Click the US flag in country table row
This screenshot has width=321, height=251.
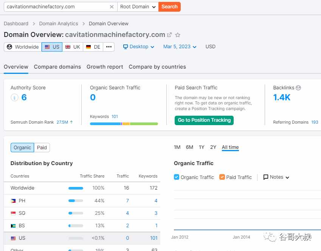(13, 238)
